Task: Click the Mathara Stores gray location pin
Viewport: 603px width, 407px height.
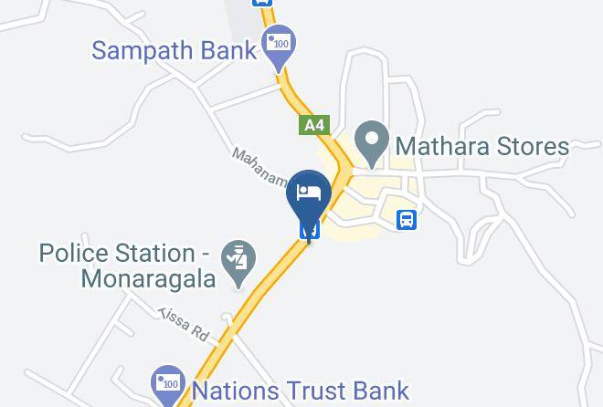Action: 372,144
